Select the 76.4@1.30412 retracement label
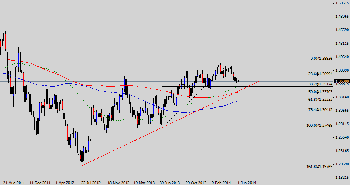350x185 pixels. click(x=322, y=110)
